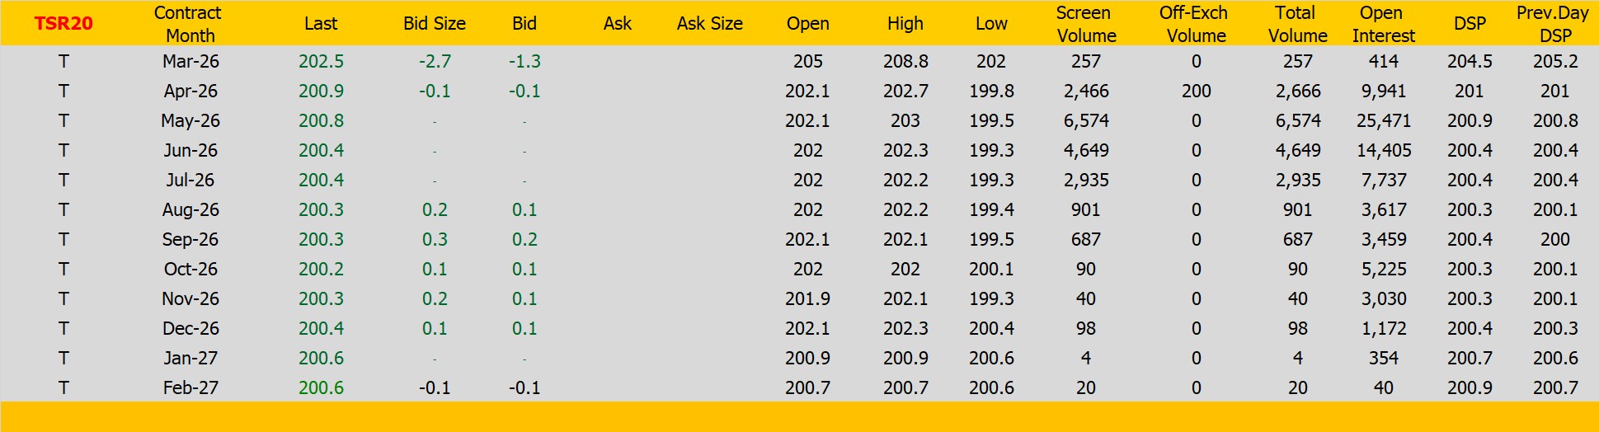
Task: Click the Mar-26 contract month cell
Action: click(190, 61)
